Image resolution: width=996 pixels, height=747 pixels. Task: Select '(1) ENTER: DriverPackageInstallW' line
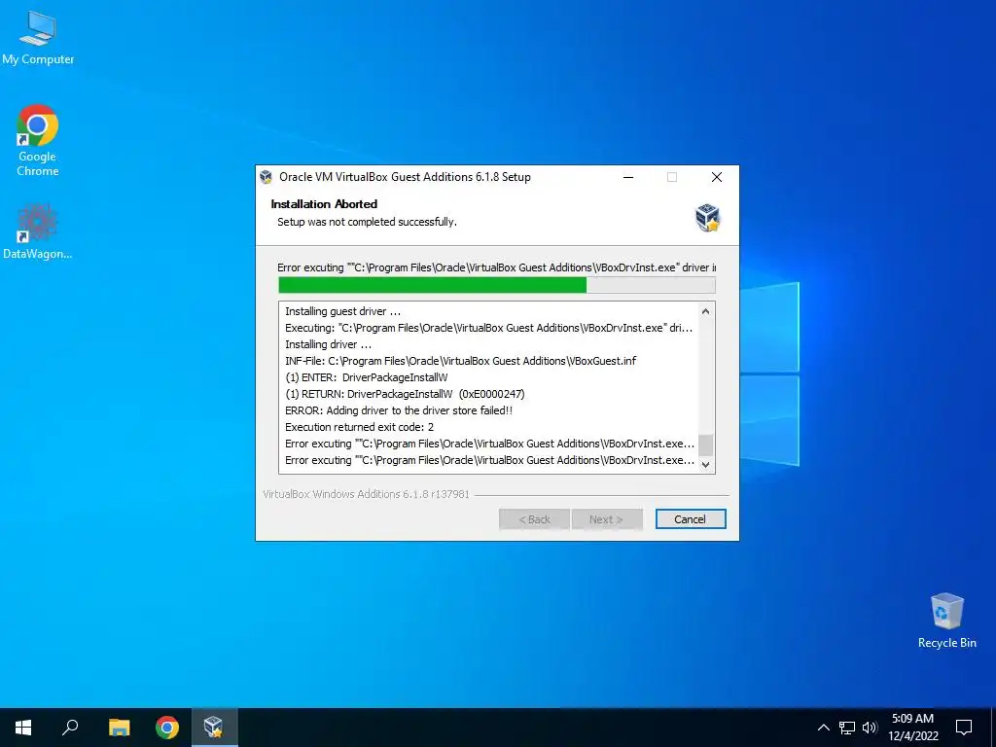(367, 377)
